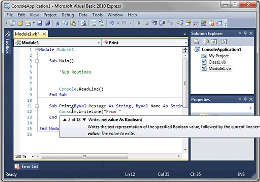Image resolution: width=260 pixels, height=182 pixels.
Task: Open the Project menu
Action: coord(50,15)
